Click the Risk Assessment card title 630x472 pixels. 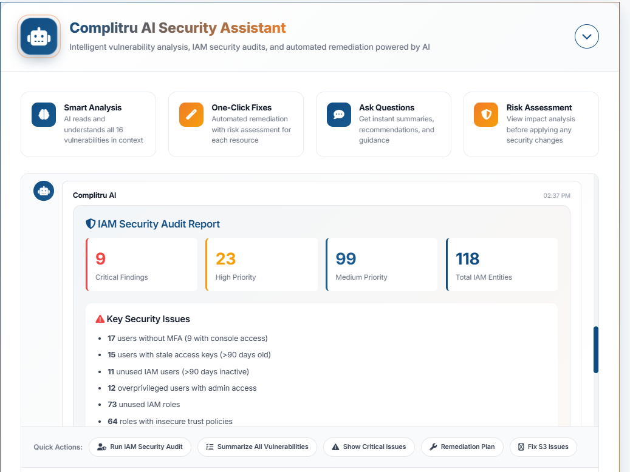(539, 107)
